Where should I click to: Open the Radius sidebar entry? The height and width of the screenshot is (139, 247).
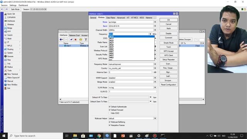pyautogui.click(x=10, y=67)
